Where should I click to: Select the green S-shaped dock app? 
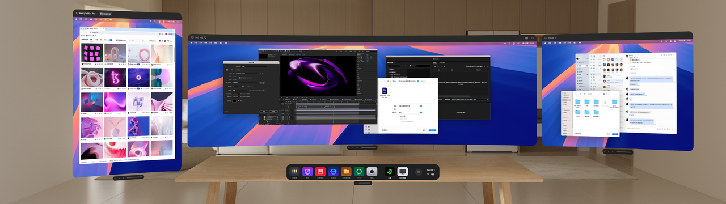point(390,171)
